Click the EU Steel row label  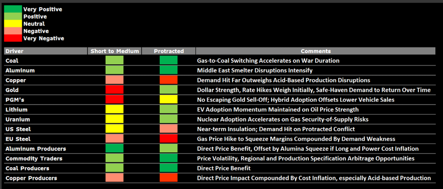(18, 139)
